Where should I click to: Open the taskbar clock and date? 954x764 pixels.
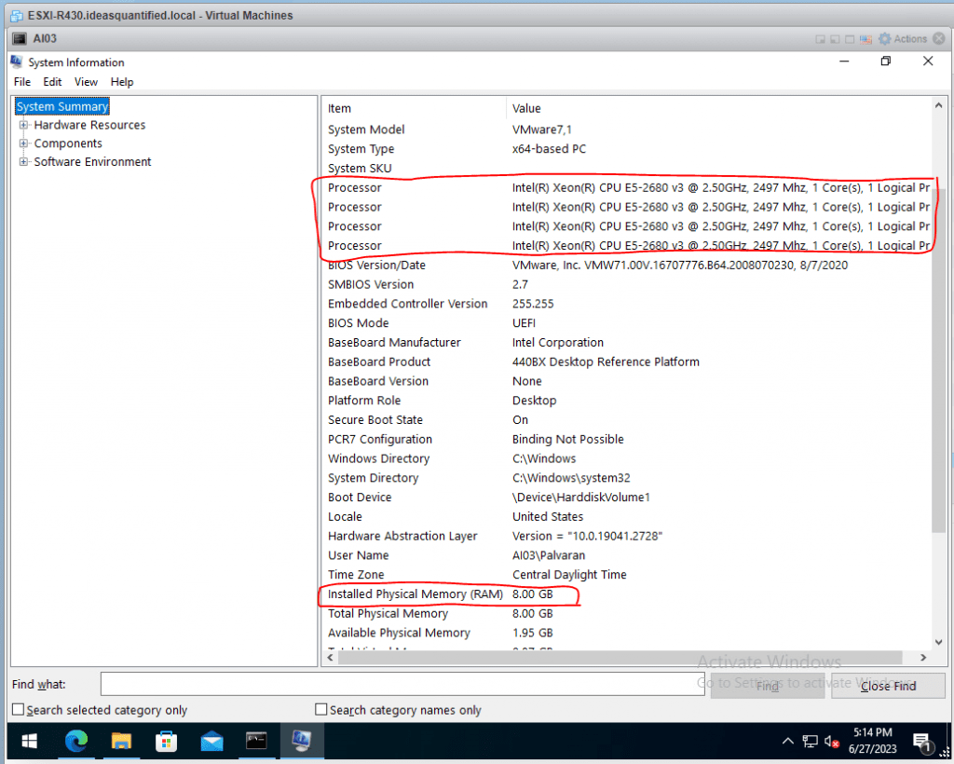pyautogui.click(x=872, y=741)
